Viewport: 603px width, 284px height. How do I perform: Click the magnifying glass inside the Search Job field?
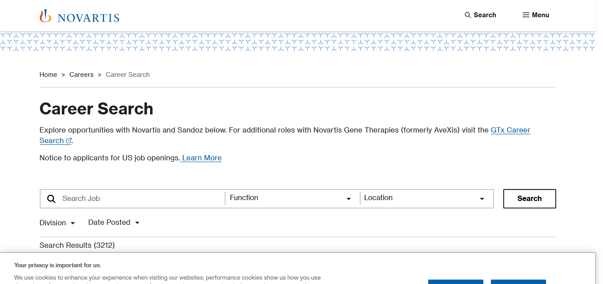tap(52, 199)
